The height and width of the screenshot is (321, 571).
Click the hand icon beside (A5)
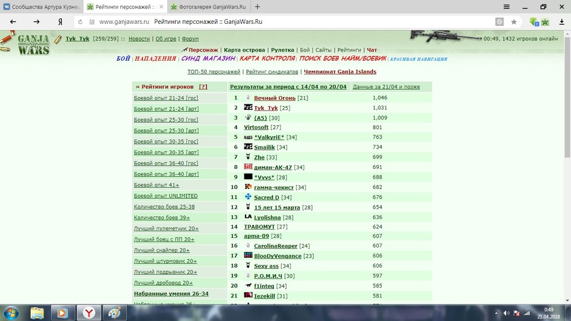click(248, 117)
